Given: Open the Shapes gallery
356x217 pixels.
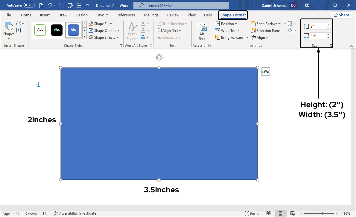Looking at the screenshot, I should 9,30.
